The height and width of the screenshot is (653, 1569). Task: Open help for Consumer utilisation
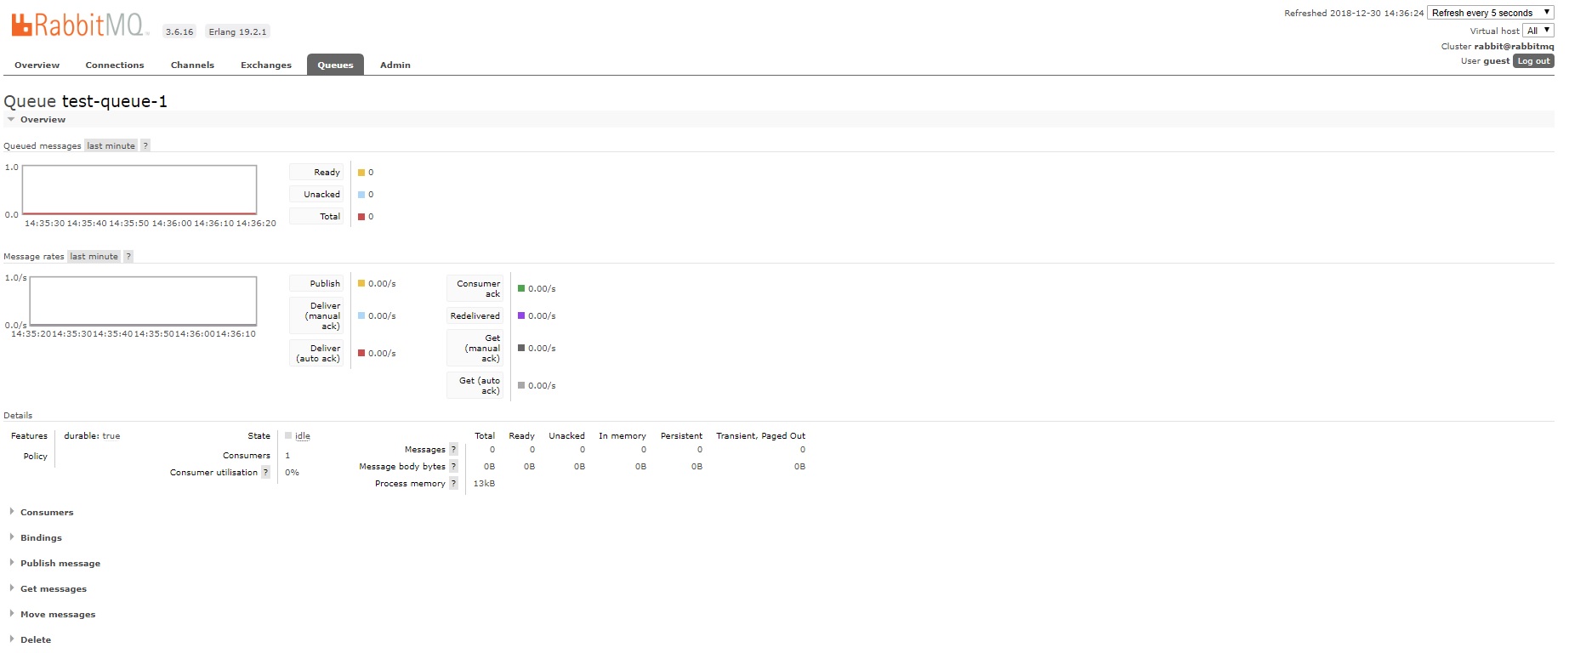point(265,473)
